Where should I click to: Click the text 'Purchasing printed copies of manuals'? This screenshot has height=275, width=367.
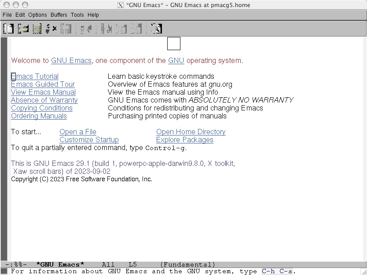click(x=167, y=116)
